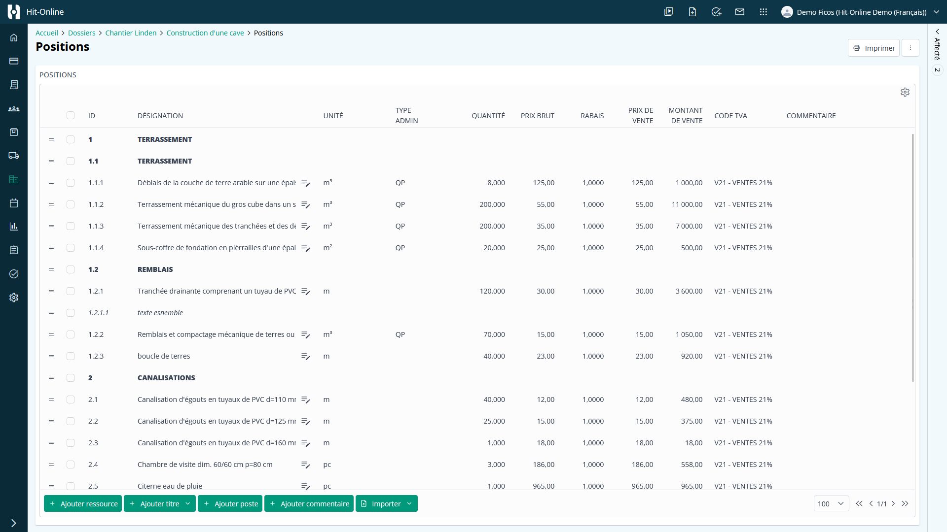Screen dimensions: 947x532
Task: Open the settings gear in the sidebar
Action: point(14,298)
